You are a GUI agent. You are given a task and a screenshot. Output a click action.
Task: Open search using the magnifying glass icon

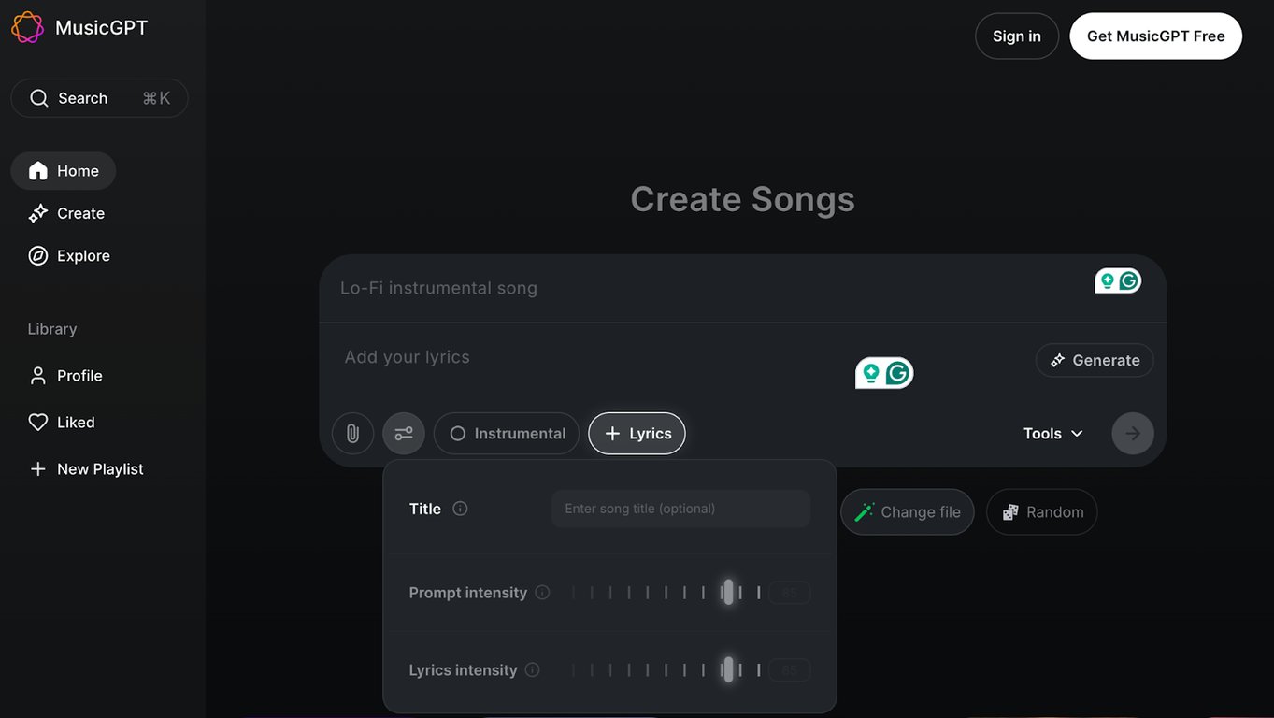[38, 97]
